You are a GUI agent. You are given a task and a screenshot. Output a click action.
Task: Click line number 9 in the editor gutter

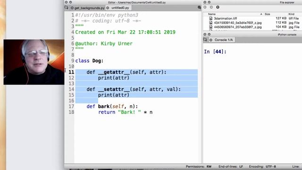tap(73, 61)
